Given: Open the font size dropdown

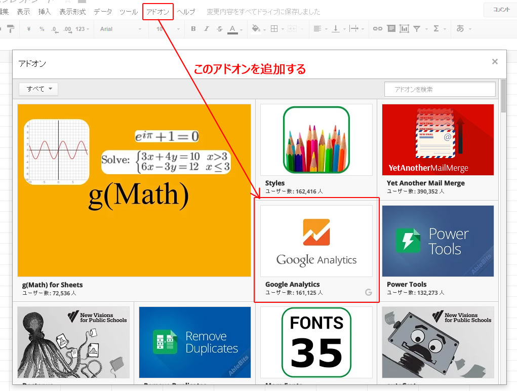Looking at the screenshot, I should click(168, 29).
